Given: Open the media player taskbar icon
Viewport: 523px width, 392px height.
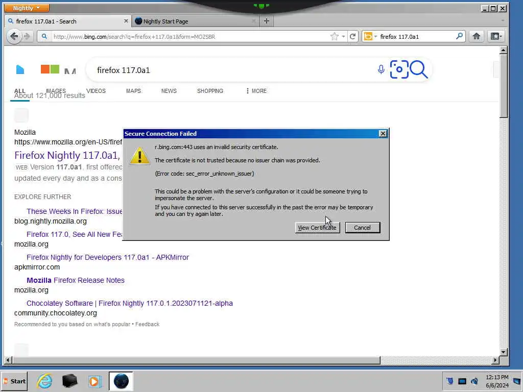Looking at the screenshot, I should (x=94, y=381).
